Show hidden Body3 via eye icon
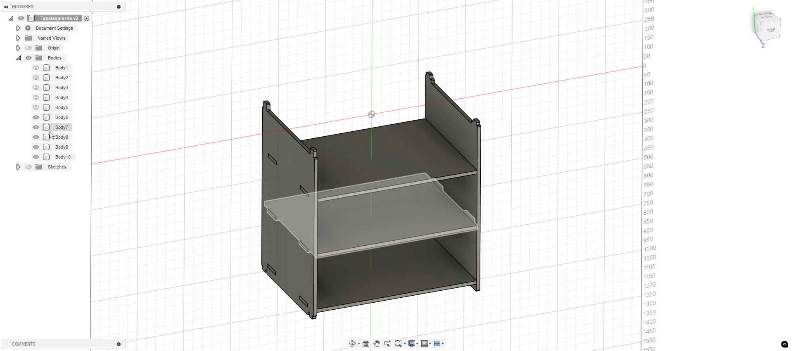The width and height of the screenshot is (793, 351). coord(36,88)
